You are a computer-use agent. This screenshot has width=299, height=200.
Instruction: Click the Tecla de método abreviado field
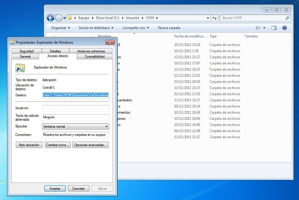pyautogui.click(x=76, y=117)
